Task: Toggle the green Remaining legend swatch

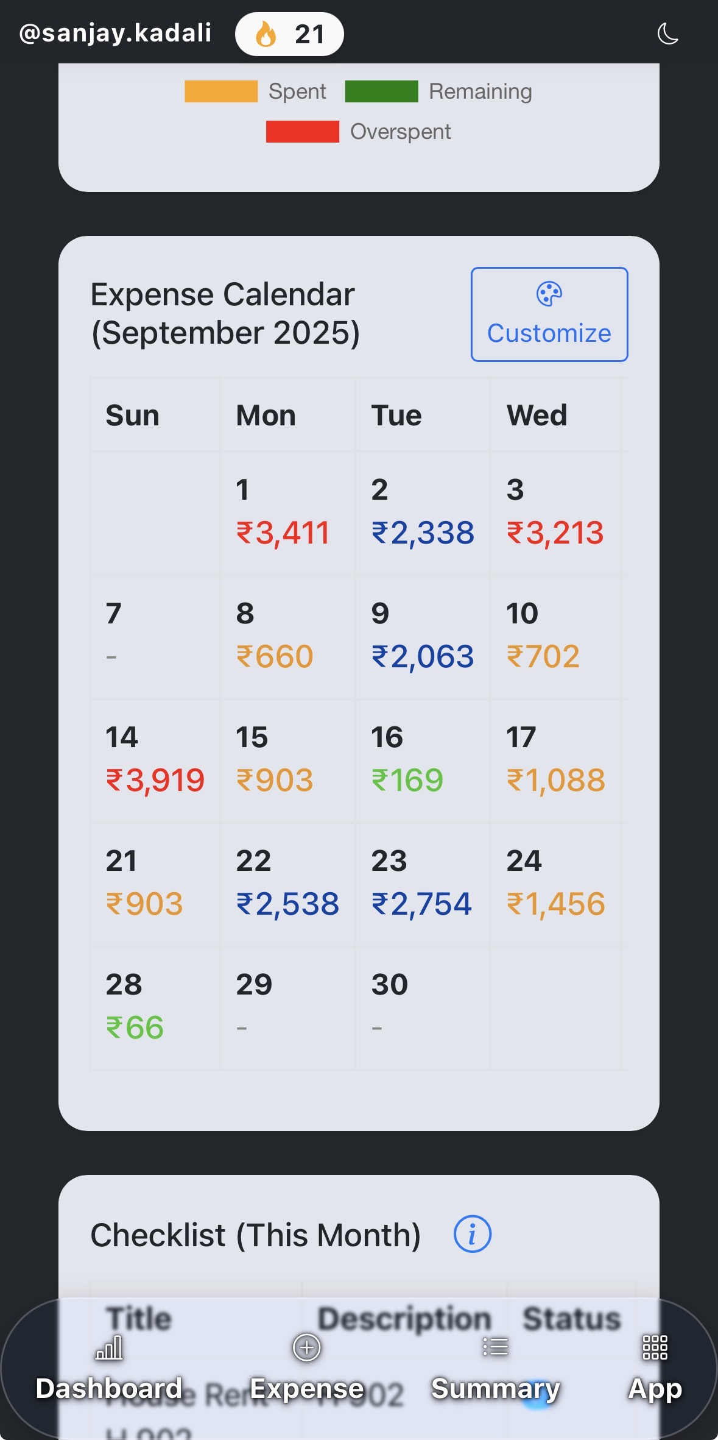Action: pyautogui.click(x=381, y=91)
